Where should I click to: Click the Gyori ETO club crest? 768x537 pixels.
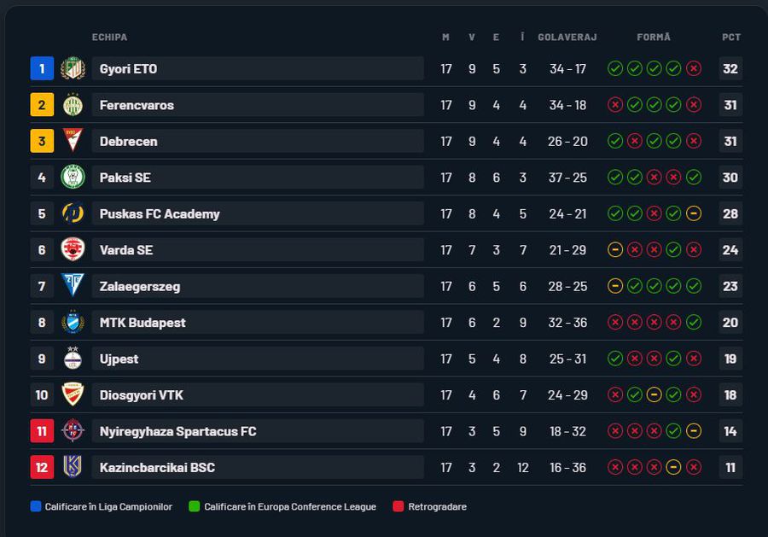(x=73, y=69)
